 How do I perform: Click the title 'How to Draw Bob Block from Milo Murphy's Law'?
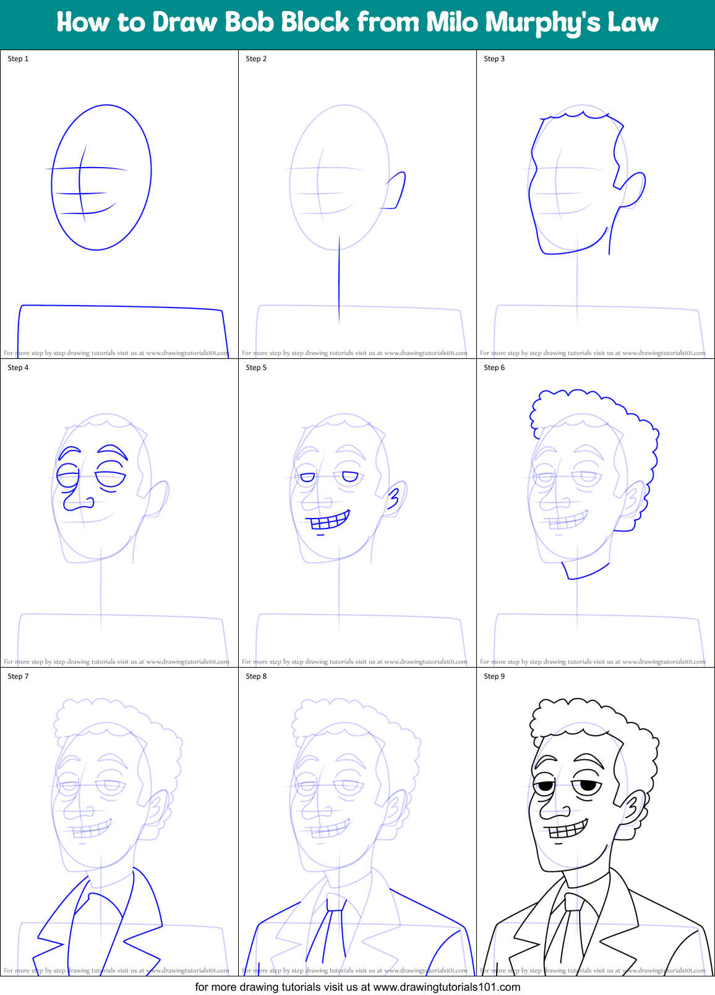(357, 23)
